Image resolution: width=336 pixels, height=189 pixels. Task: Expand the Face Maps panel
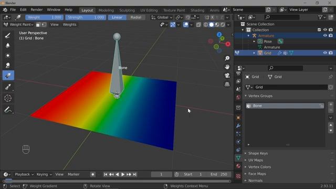[x=257, y=174]
